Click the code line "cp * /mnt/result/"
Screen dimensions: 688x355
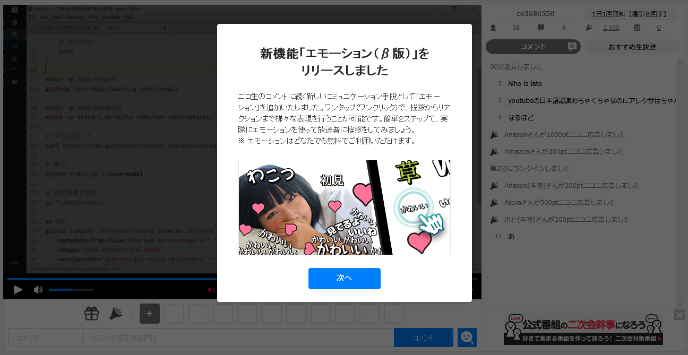click(x=75, y=202)
